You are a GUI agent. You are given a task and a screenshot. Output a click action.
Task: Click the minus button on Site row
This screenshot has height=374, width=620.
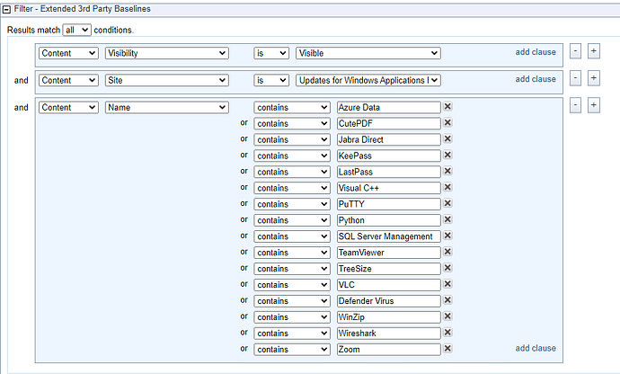coord(575,78)
